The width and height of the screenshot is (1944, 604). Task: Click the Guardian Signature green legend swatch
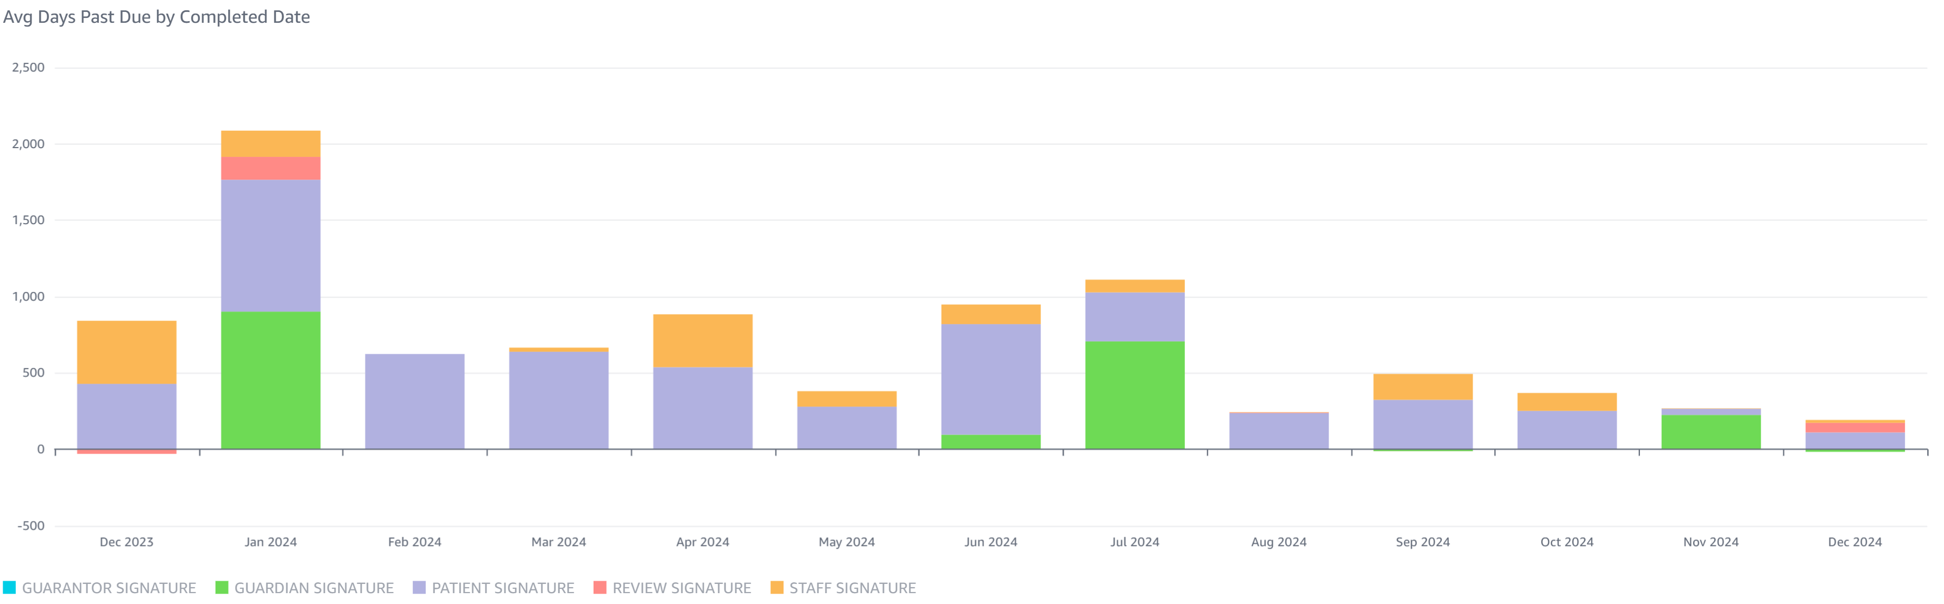tap(221, 587)
